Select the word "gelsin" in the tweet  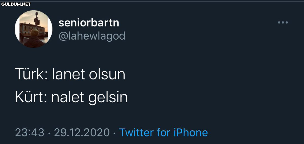tap(108, 98)
